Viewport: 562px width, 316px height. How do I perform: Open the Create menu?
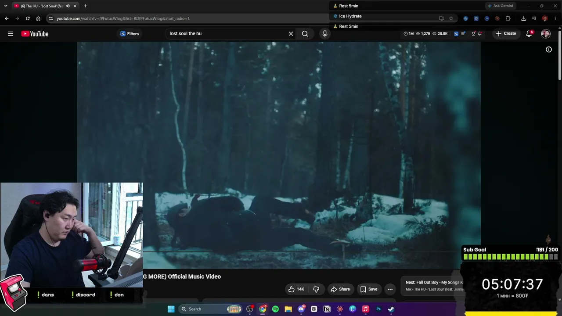506,34
